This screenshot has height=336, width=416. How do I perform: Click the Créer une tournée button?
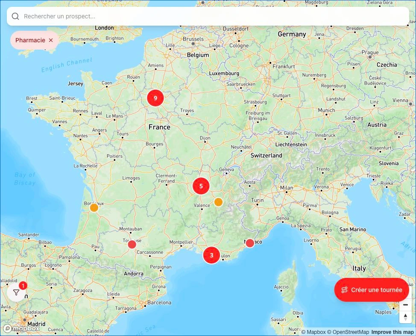[x=372, y=290]
